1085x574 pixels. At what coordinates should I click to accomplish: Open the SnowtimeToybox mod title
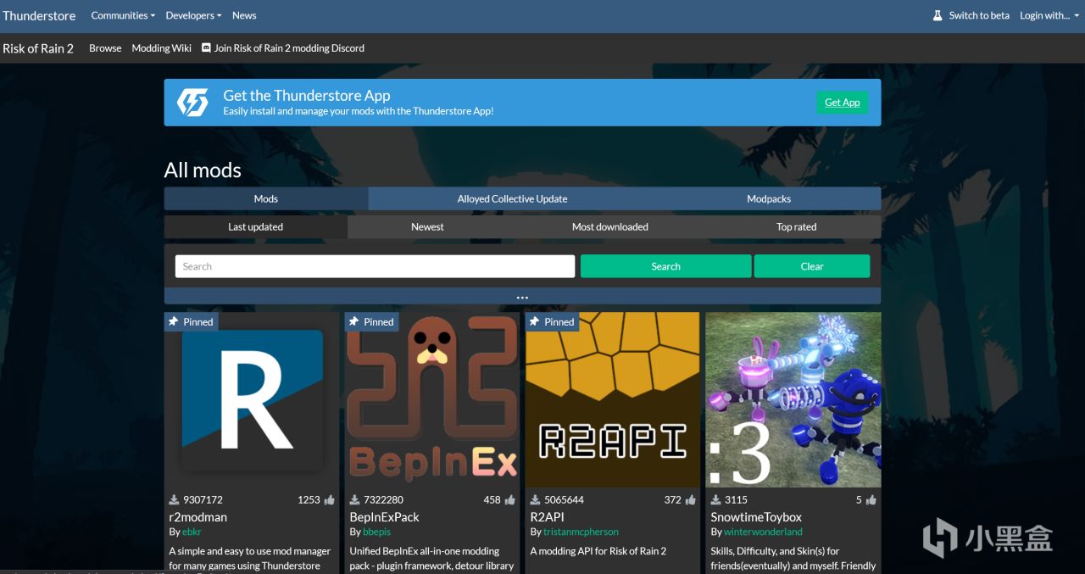pyautogui.click(x=756, y=517)
